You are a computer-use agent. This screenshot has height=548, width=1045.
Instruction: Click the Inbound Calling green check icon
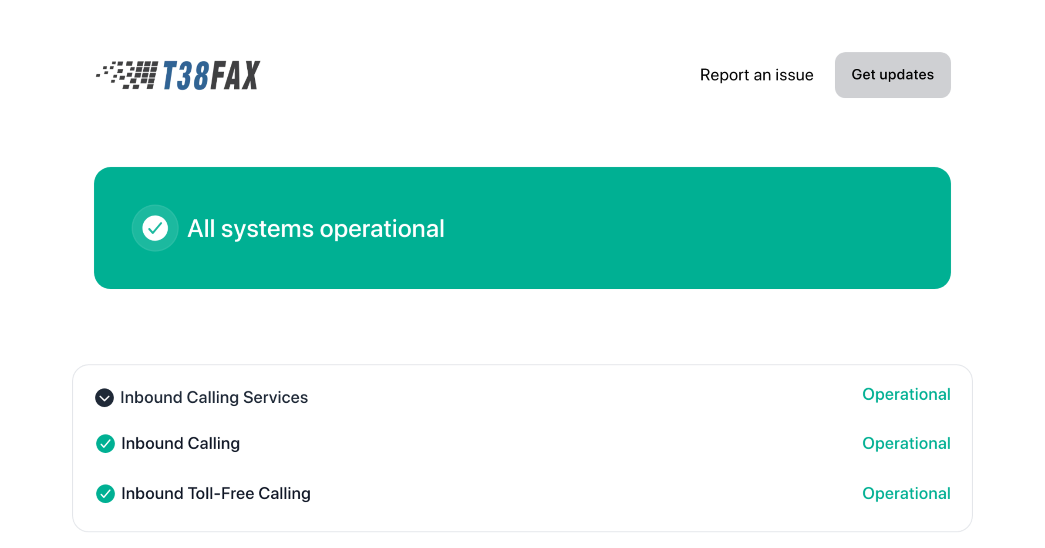pos(105,444)
